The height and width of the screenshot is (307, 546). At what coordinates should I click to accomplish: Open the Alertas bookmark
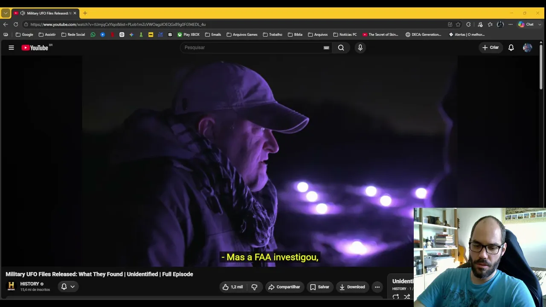(467, 35)
